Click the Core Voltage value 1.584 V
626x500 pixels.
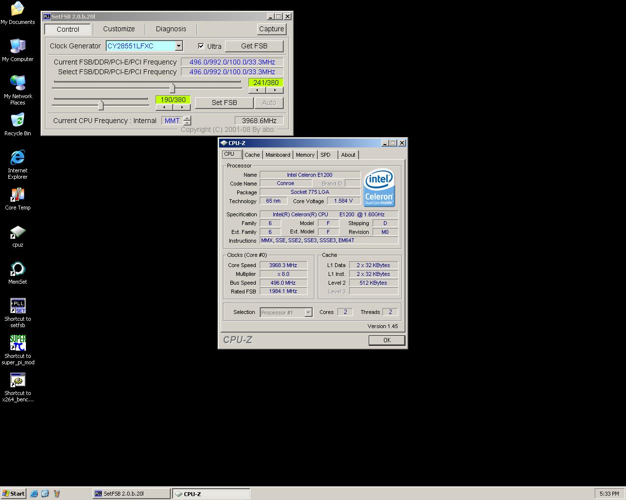pyautogui.click(x=343, y=201)
